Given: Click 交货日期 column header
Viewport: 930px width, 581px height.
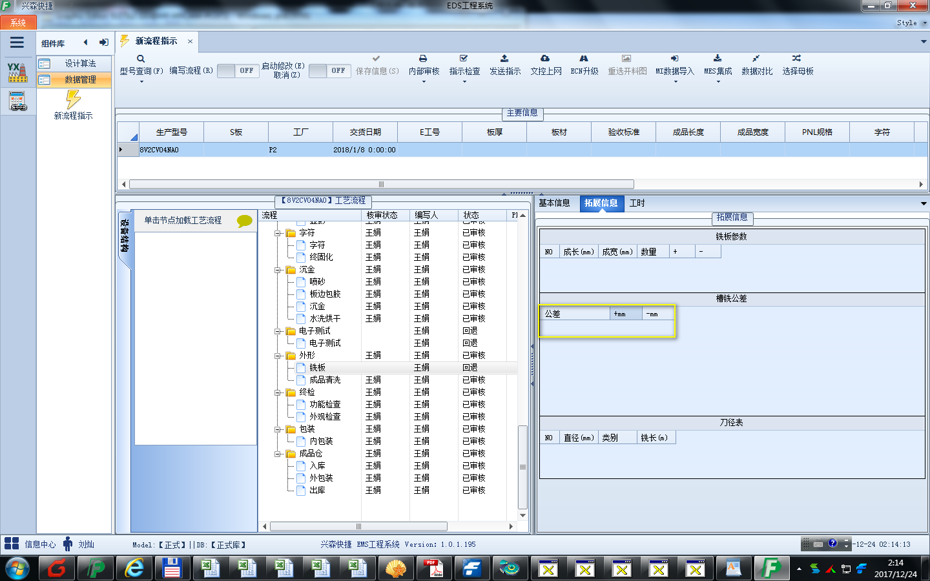Looking at the screenshot, I should (x=365, y=132).
